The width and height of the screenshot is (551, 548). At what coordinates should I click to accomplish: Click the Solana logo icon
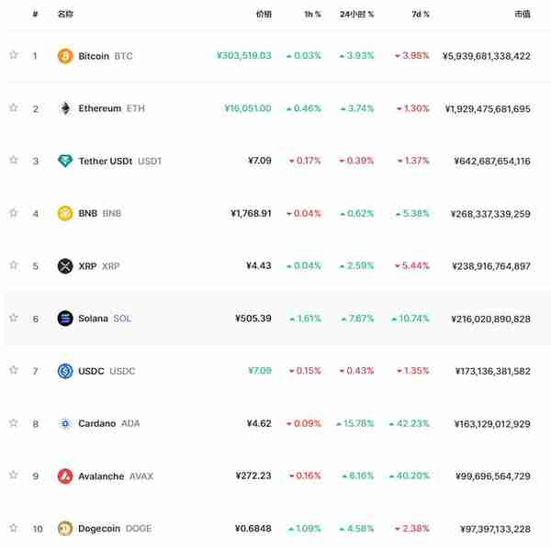[x=65, y=319]
